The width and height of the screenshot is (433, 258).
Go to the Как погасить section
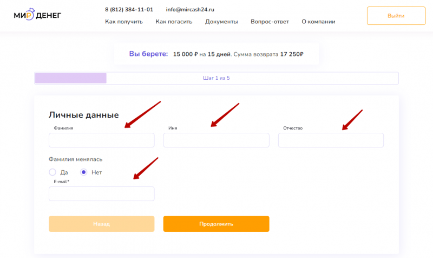click(x=173, y=22)
